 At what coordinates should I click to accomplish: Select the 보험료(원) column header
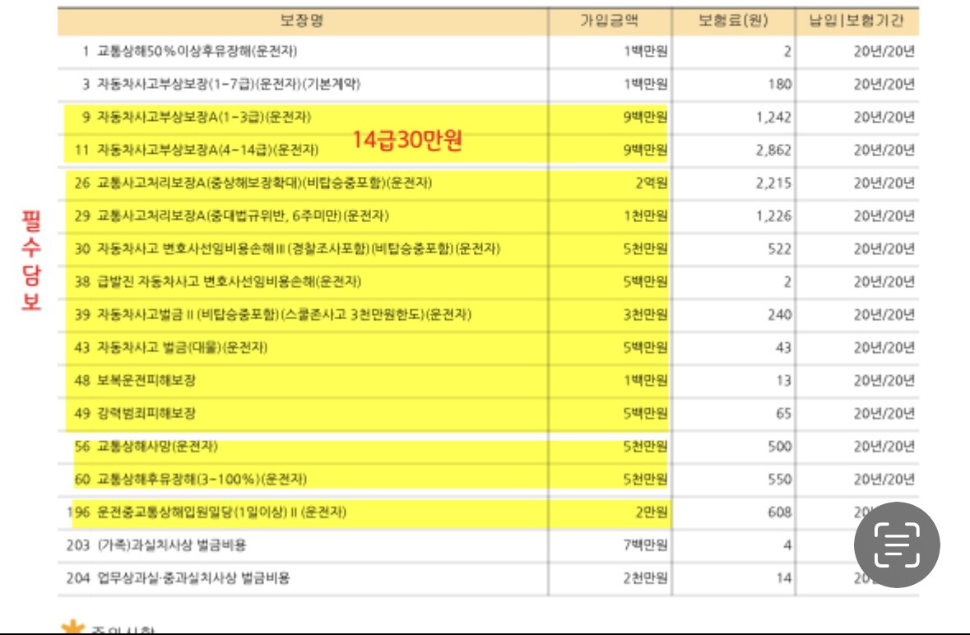tap(733, 21)
